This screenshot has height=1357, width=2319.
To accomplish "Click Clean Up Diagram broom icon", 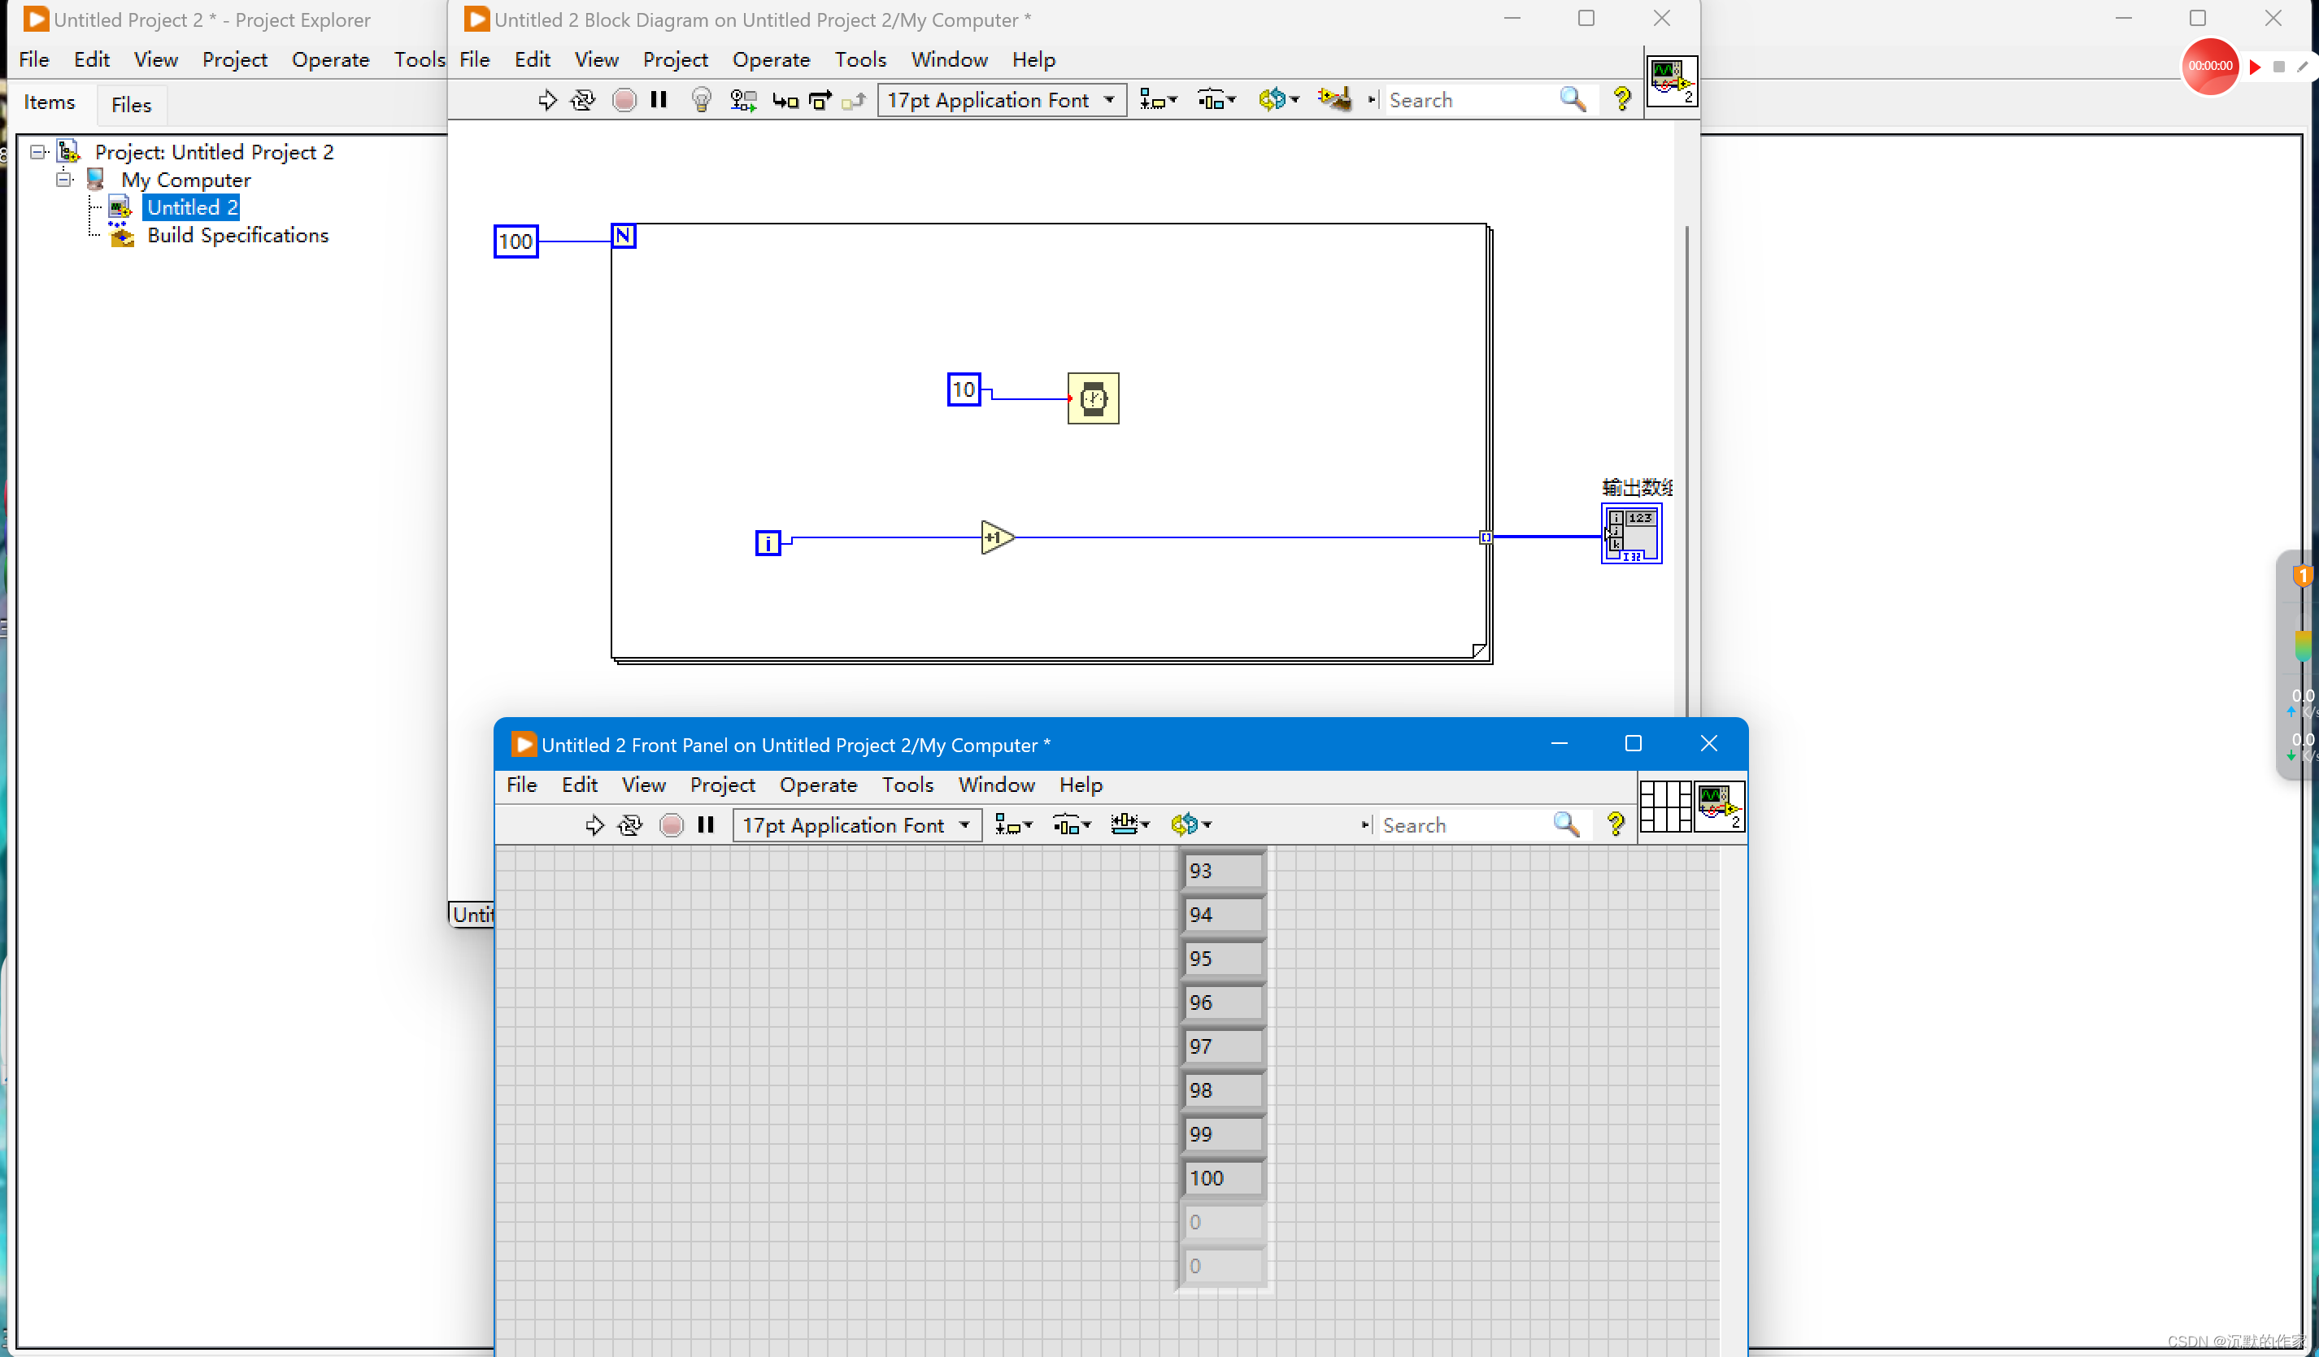I will pyautogui.click(x=1335, y=98).
